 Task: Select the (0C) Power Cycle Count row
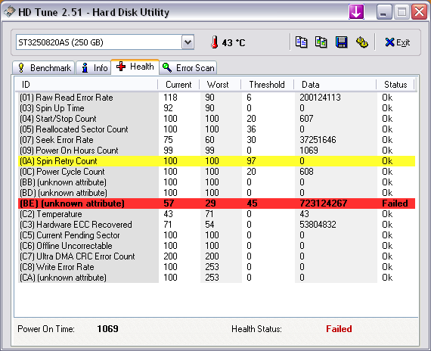(216, 172)
